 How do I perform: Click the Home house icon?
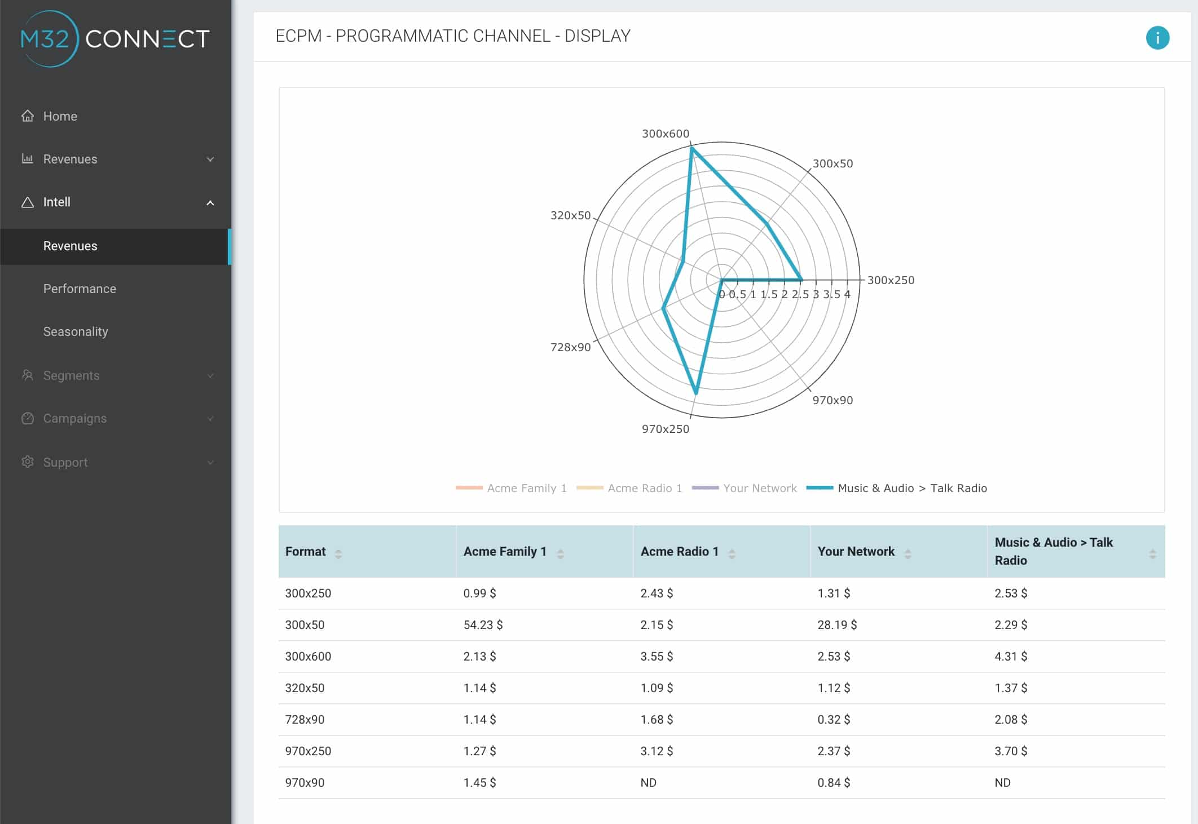coord(28,116)
